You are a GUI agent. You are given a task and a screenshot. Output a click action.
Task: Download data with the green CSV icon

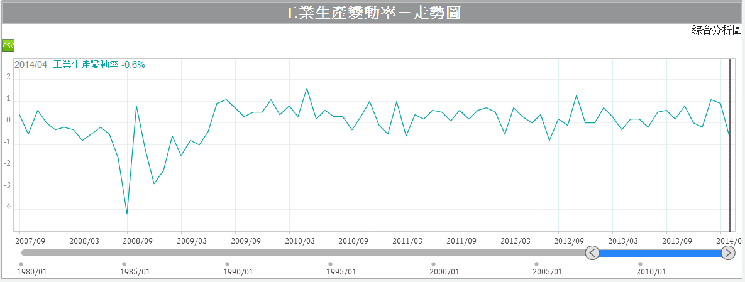pos(8,45)
